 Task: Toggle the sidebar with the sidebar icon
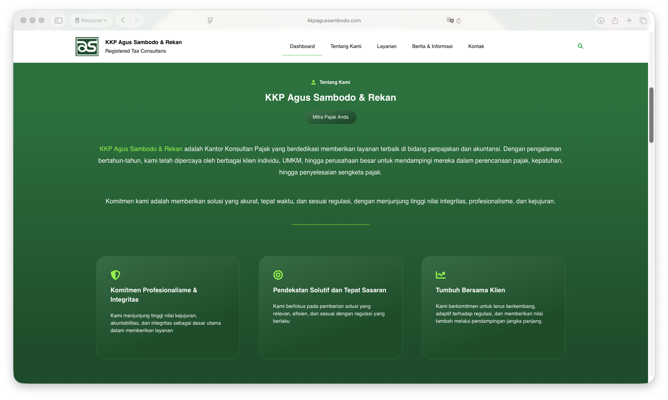coord(59,20)
